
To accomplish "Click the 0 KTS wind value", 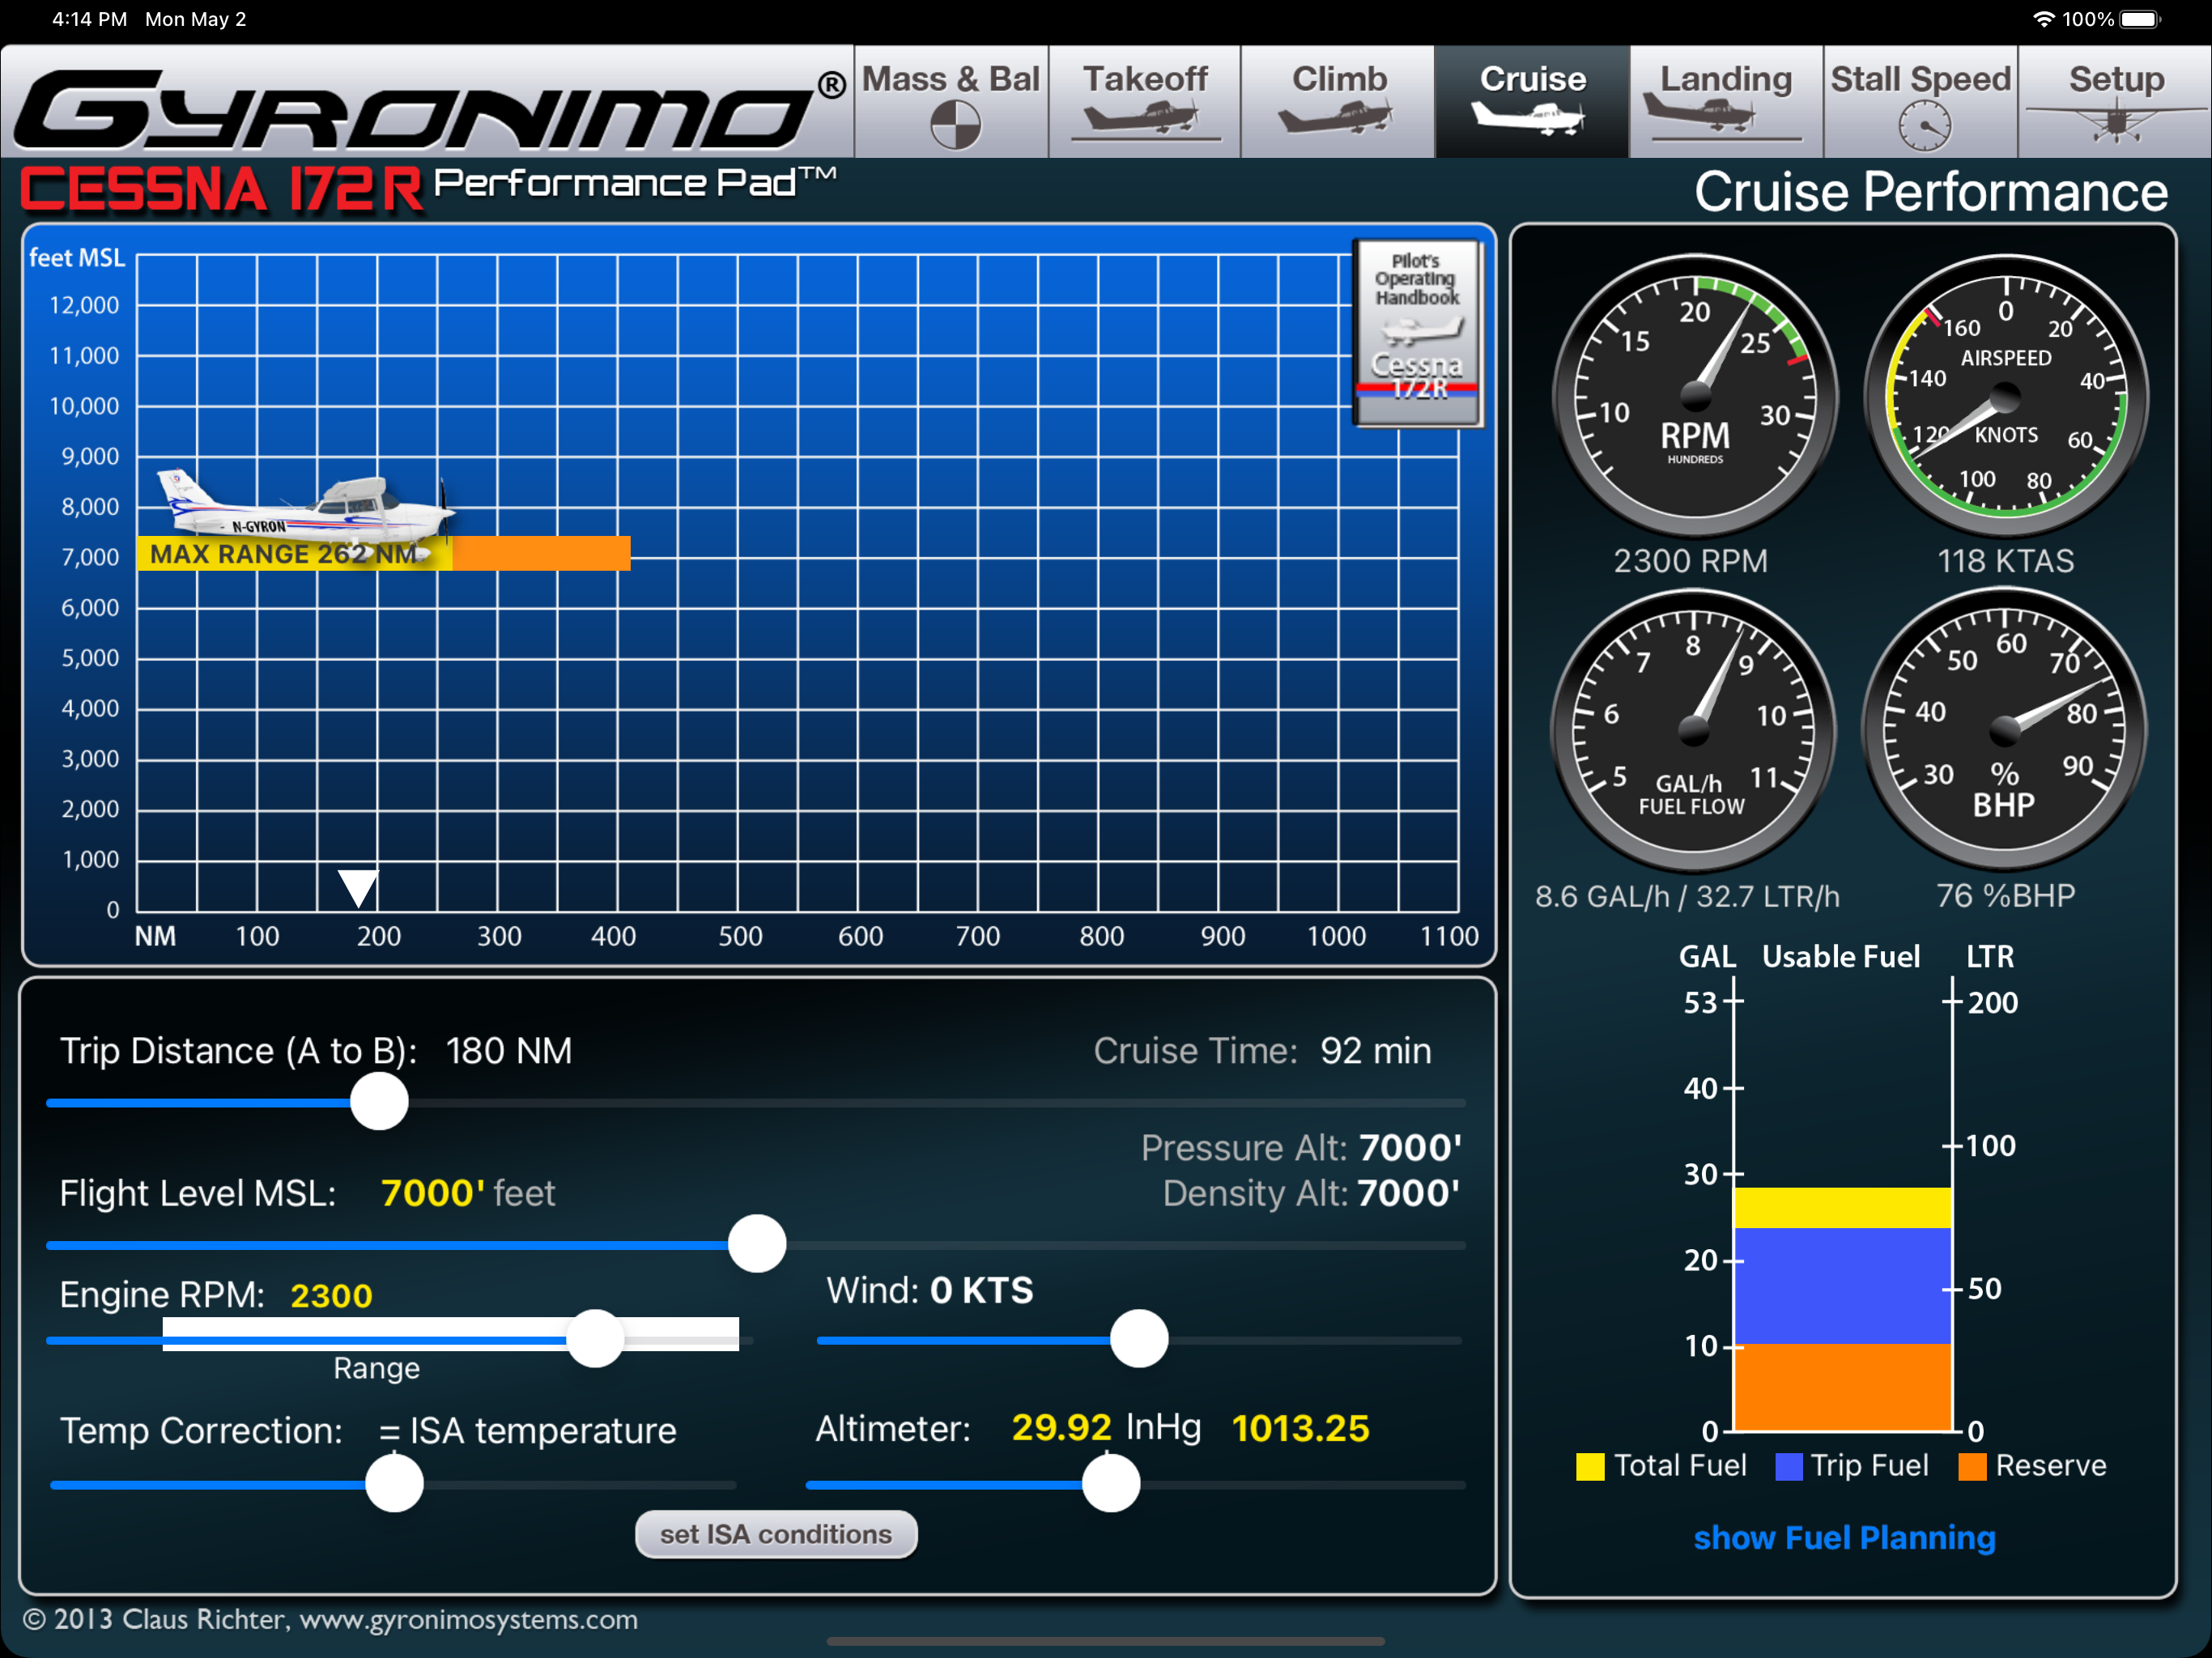I will 981,1290.
